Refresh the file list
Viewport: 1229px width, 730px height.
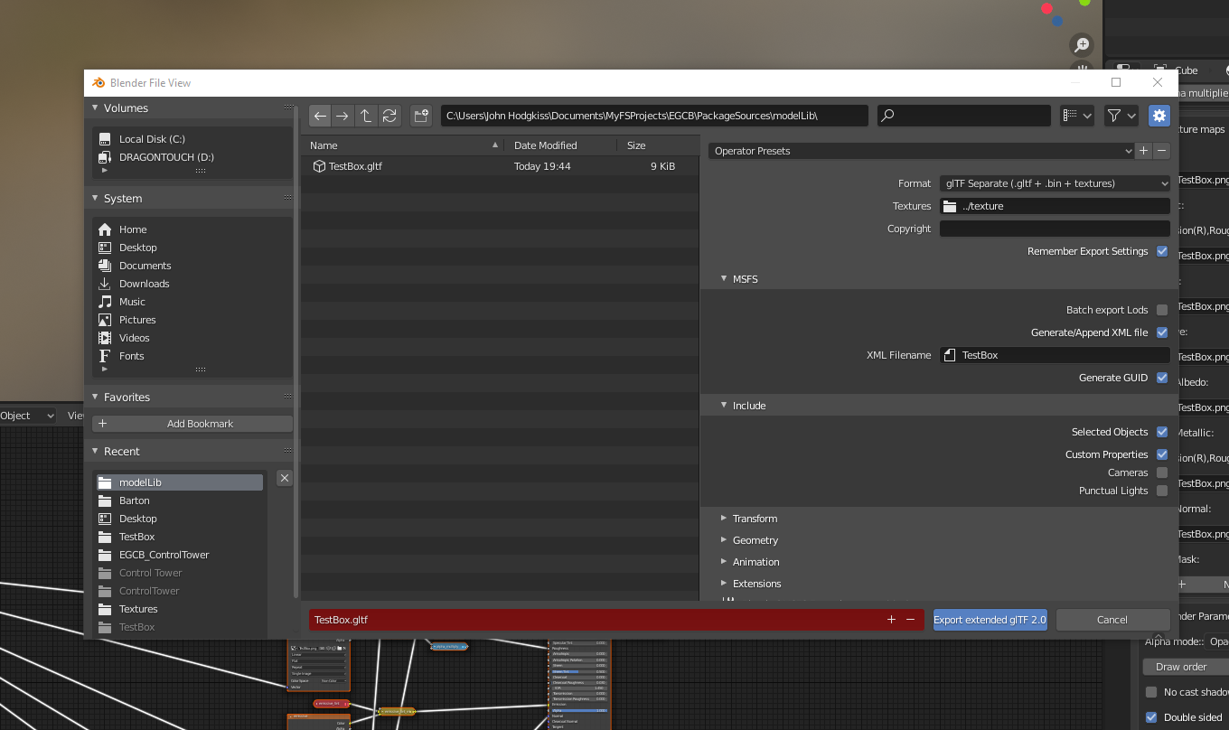pyautogui.click(x=389, y=116)
